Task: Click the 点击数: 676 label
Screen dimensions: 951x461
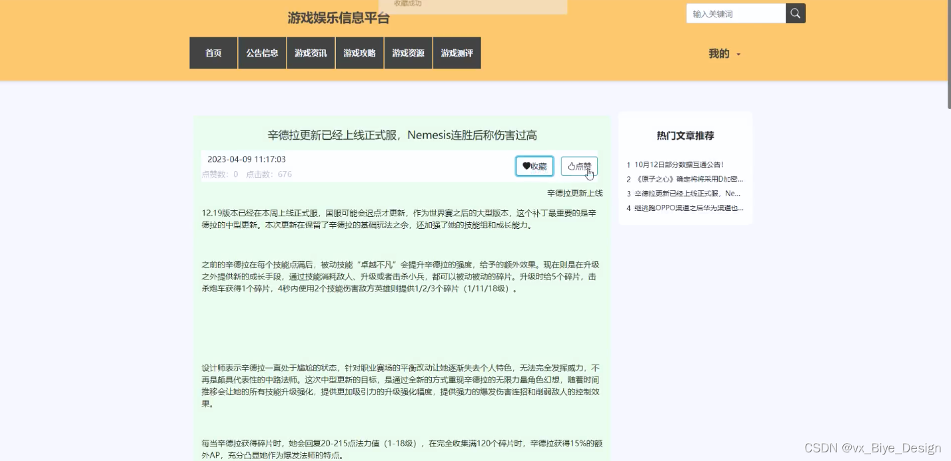Action: point(269,174)
